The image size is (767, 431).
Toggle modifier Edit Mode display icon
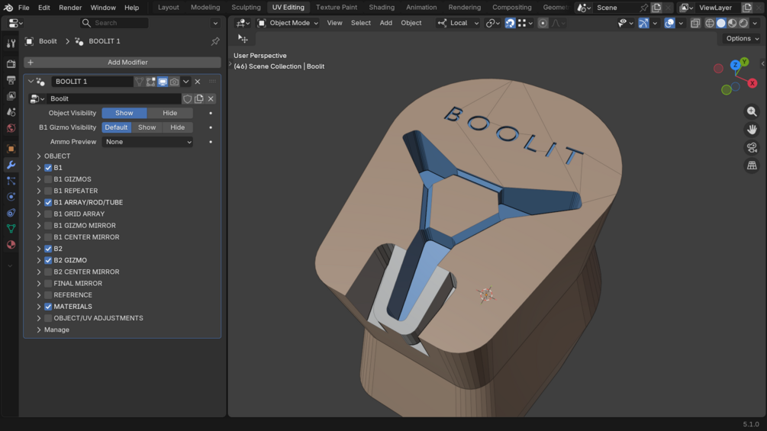[150, 82]
